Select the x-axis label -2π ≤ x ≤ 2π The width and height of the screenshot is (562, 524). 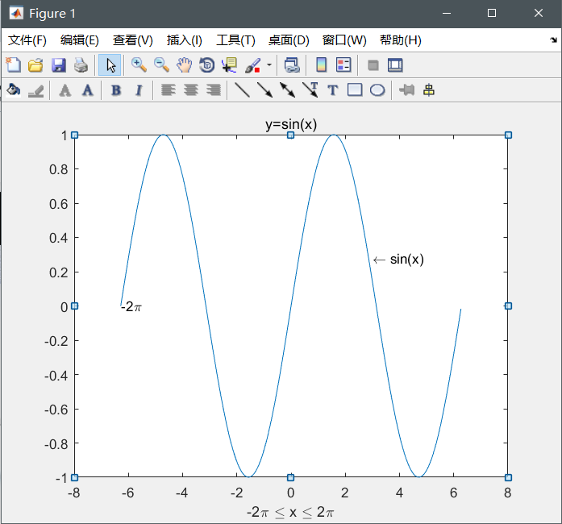coord(290,512)
